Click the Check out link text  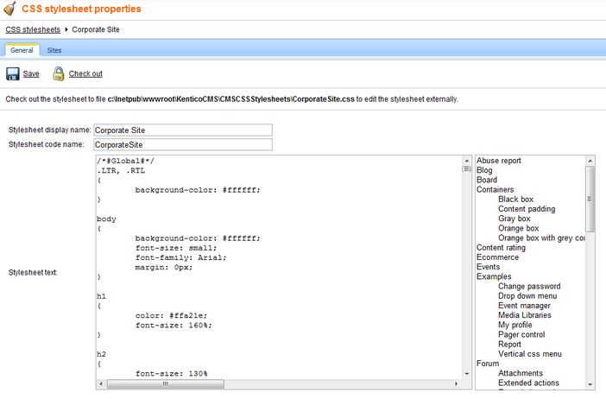point(85,74)
